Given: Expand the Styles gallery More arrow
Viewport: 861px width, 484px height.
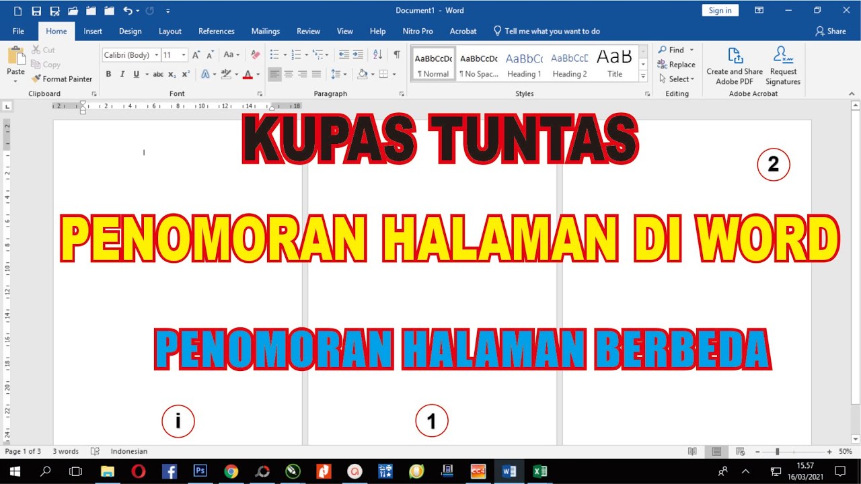Looking at the screenshot, I should pos(643,77).
